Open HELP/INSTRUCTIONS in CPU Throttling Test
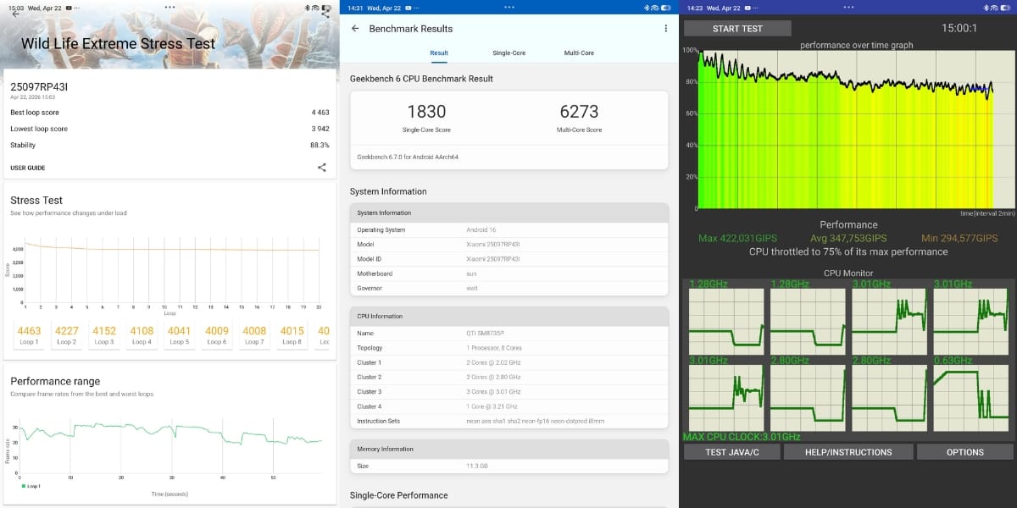The height and width of the screenshot is (508, 1017). click(847, 451)
